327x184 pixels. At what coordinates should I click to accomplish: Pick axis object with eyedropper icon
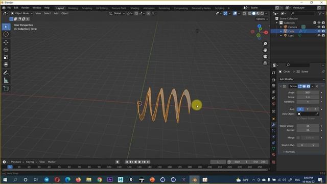[x=317, y=114]
